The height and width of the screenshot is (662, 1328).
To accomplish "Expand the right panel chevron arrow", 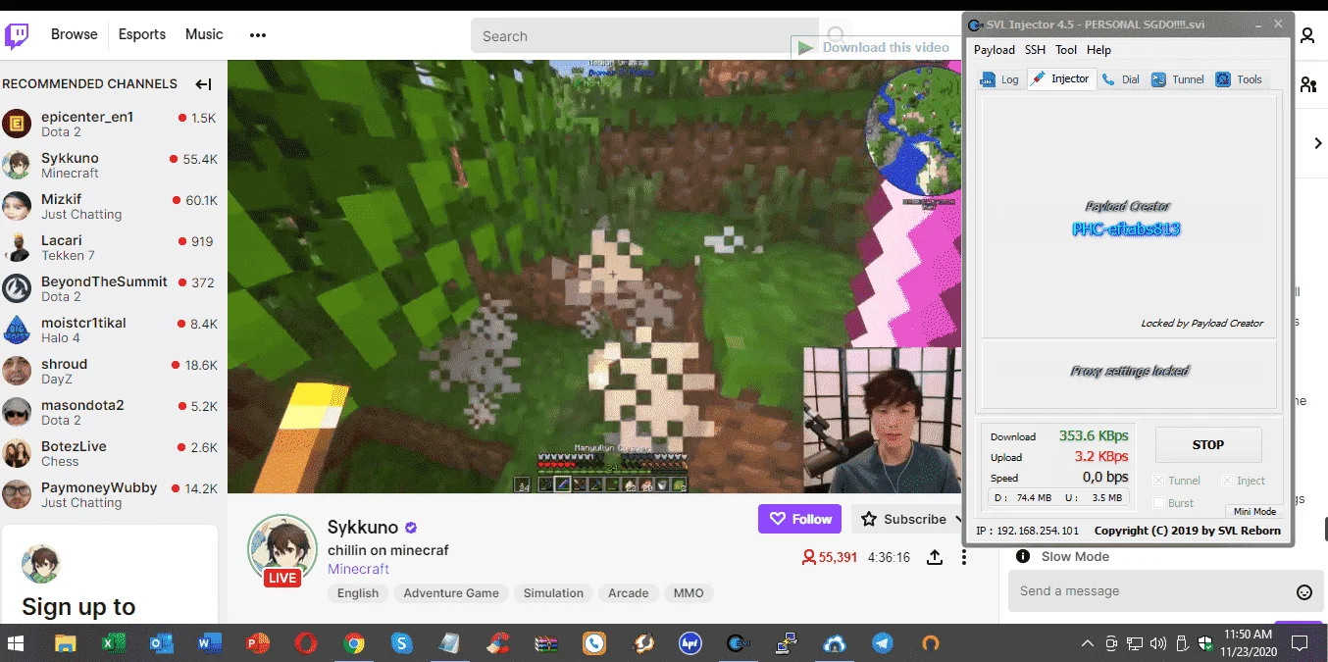I will coord(1317,143).
